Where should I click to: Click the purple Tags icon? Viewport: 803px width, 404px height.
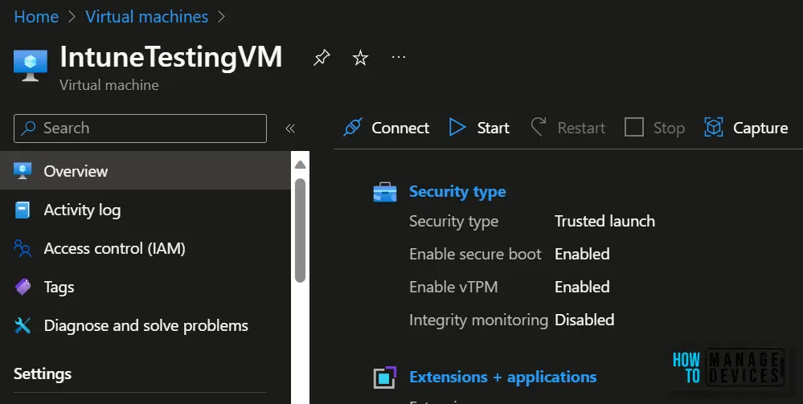tap(23, 287)
